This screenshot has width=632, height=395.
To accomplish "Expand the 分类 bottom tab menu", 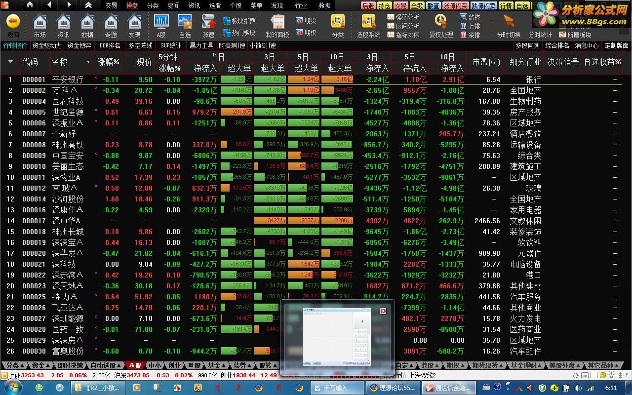I will pyautogui.click(x=15, y=365).
